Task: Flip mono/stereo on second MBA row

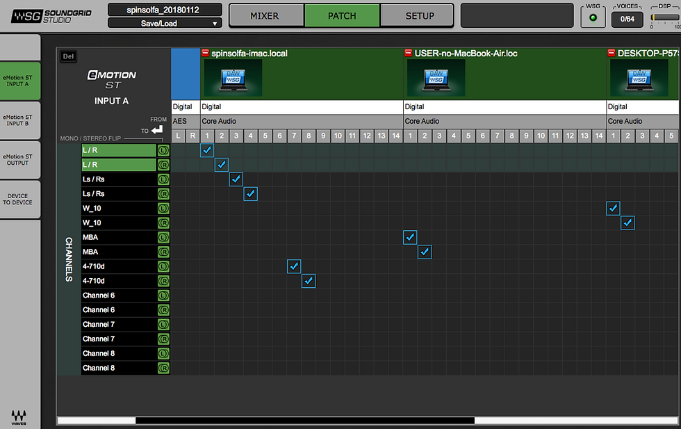Action: coord(163,252)
